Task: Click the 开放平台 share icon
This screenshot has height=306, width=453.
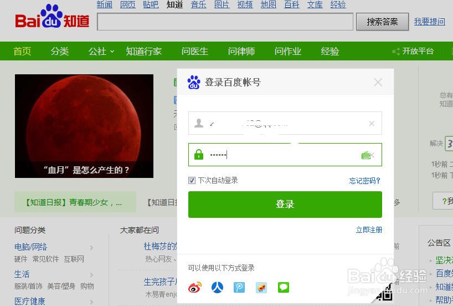Action: click(x=395, y=52)
